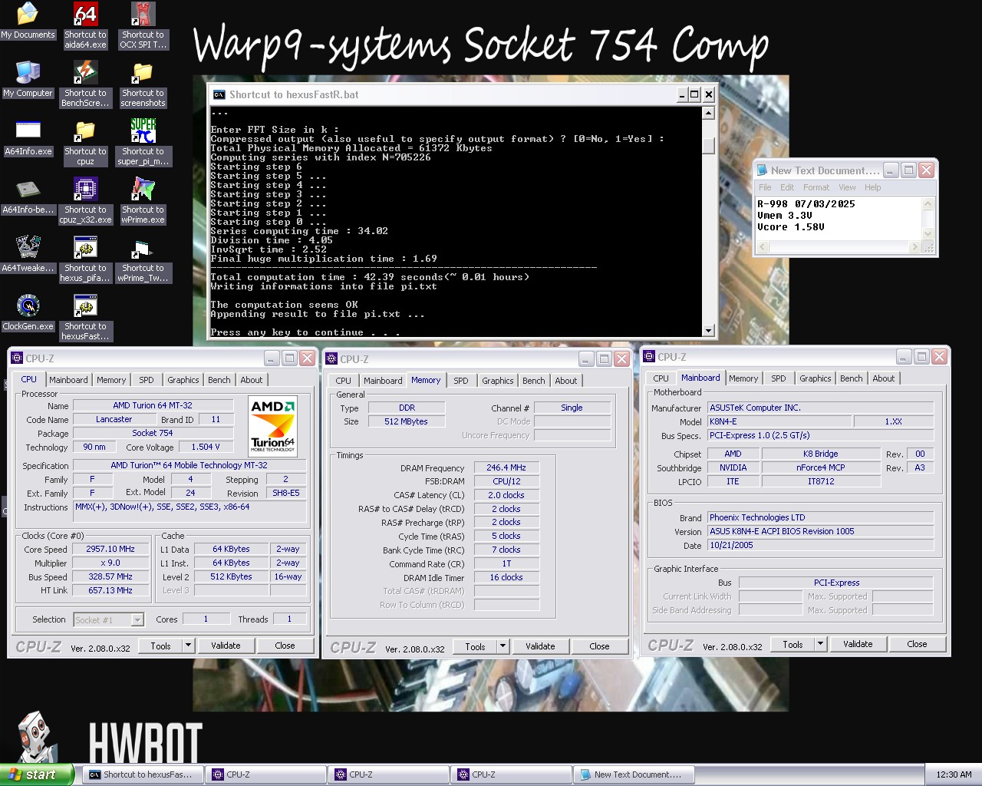The width and height of the screenshot is (982, 786).
Task: Click Tools button in Mainboard window
Action: click(x=793, y=644)
